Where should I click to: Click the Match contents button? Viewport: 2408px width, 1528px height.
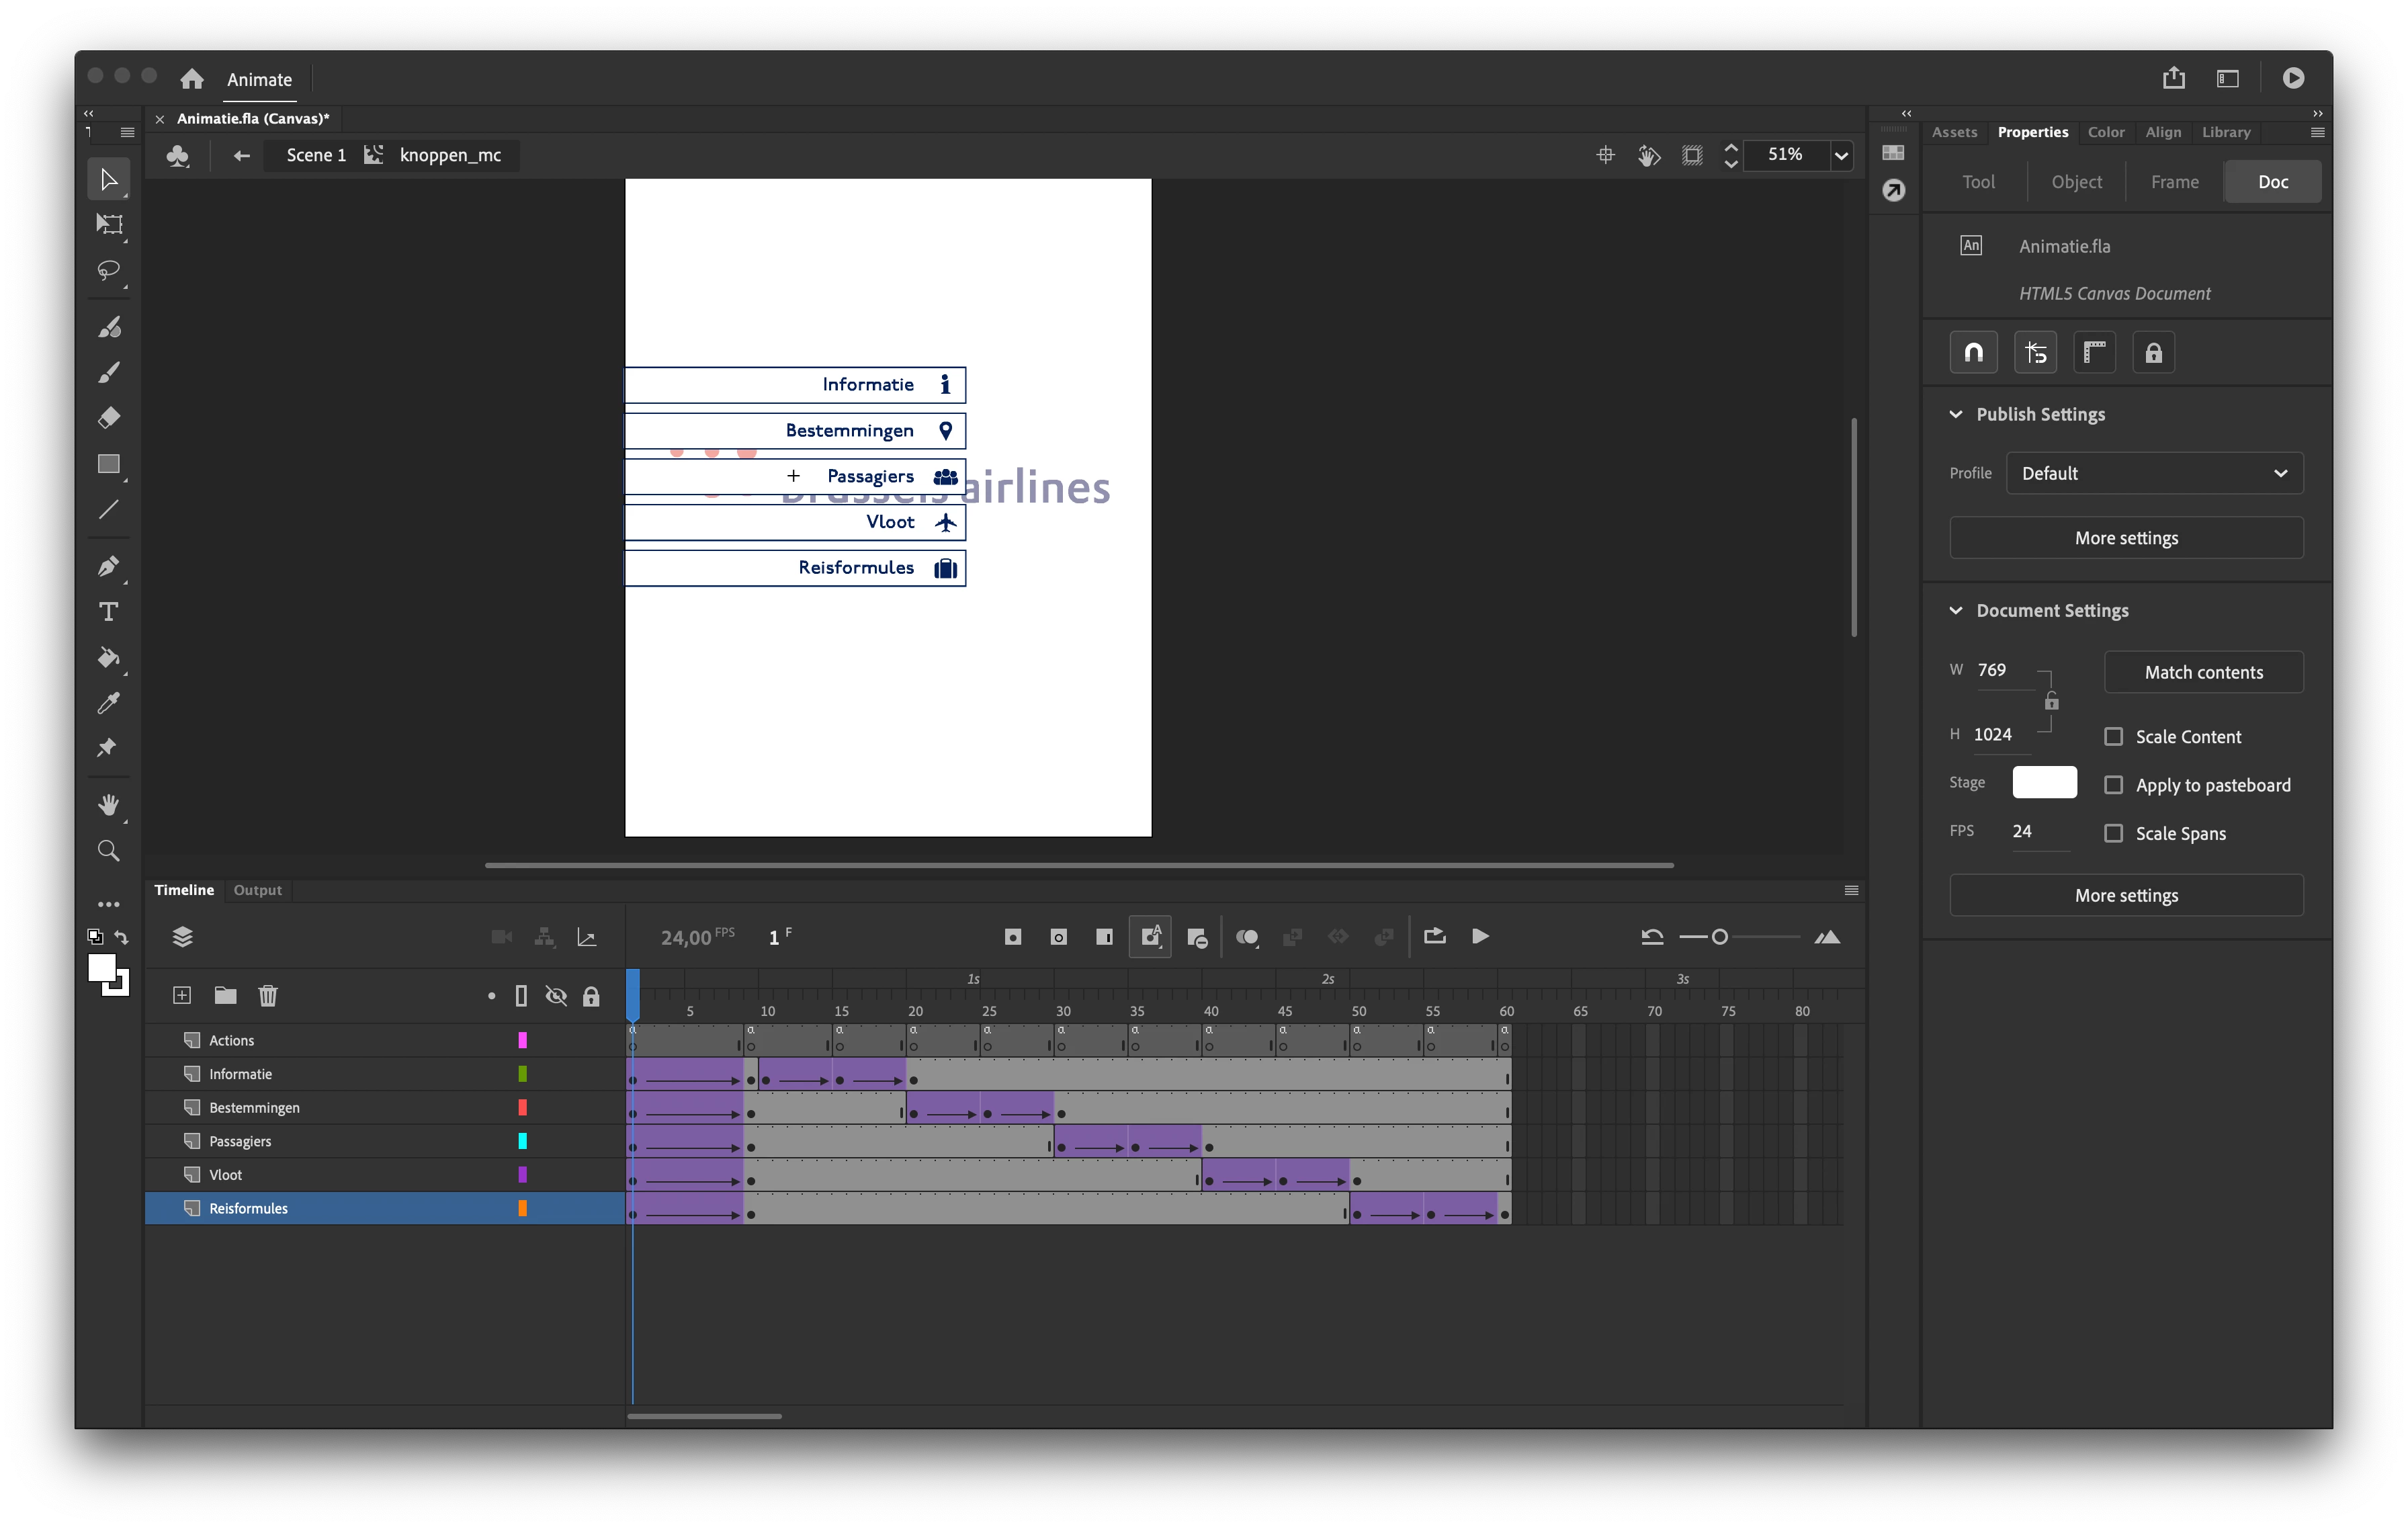click(x=2203, y=672)
